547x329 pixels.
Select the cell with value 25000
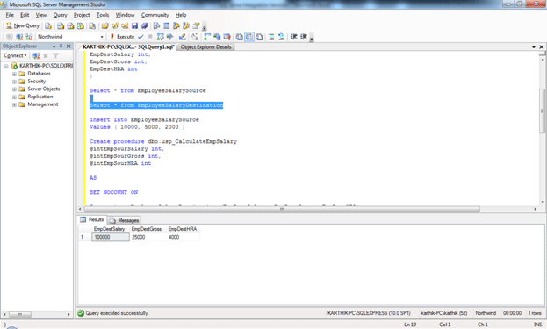coord(148,237)
